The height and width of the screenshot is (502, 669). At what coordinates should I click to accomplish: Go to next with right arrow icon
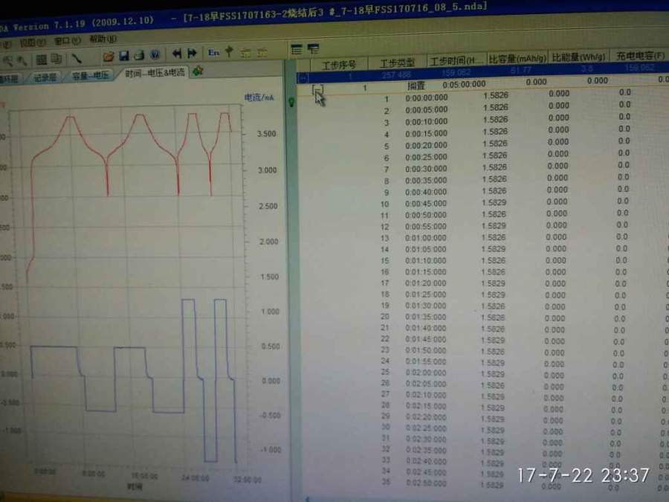(192, 53)
